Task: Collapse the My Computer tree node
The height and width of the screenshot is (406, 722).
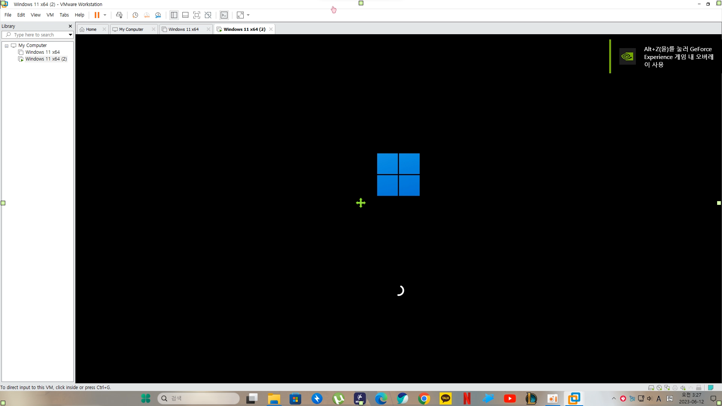Action: pyautogui.click(x=7, y=46)
